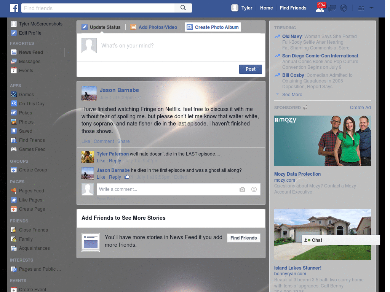Open the Chat bar

341,240
